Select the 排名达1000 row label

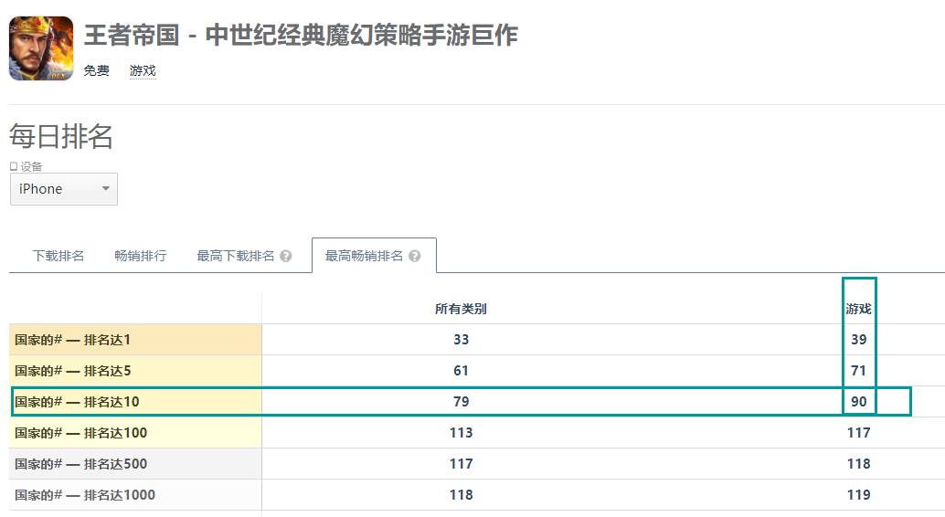click(x=85, y=495)
